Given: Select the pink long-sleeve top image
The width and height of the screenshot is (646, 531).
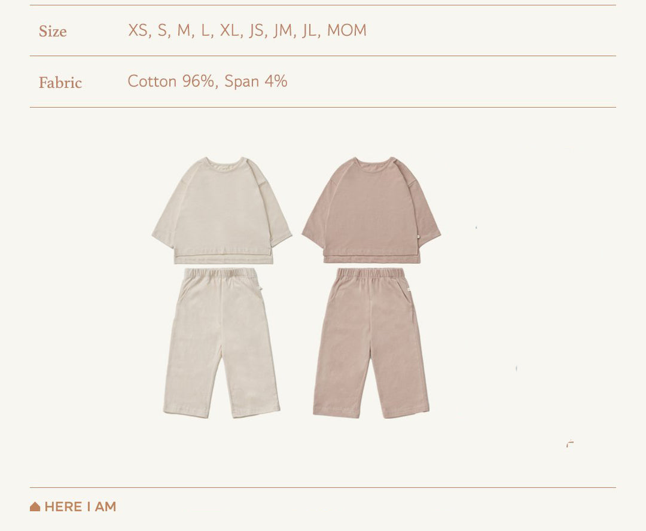Looking at the screenshot, I should point(371,210).
